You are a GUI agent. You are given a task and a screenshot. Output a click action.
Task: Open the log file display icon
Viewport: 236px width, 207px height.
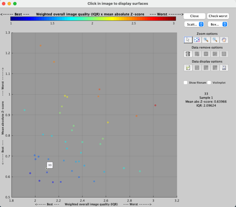[x=224, y=68]
